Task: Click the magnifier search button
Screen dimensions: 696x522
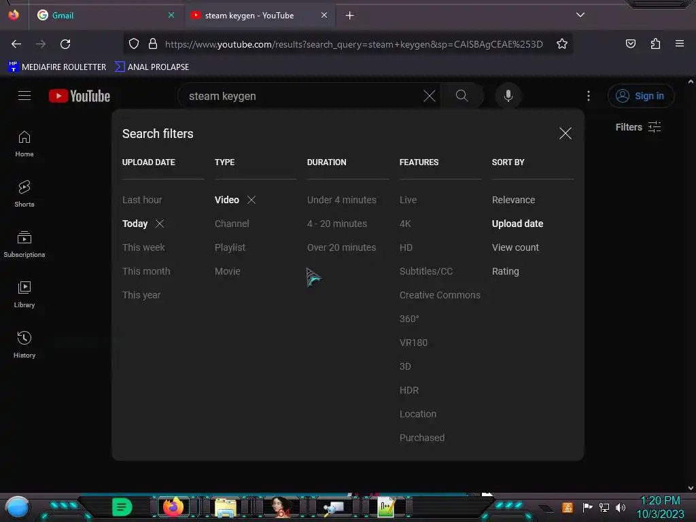Action: [x=462, y=95]
